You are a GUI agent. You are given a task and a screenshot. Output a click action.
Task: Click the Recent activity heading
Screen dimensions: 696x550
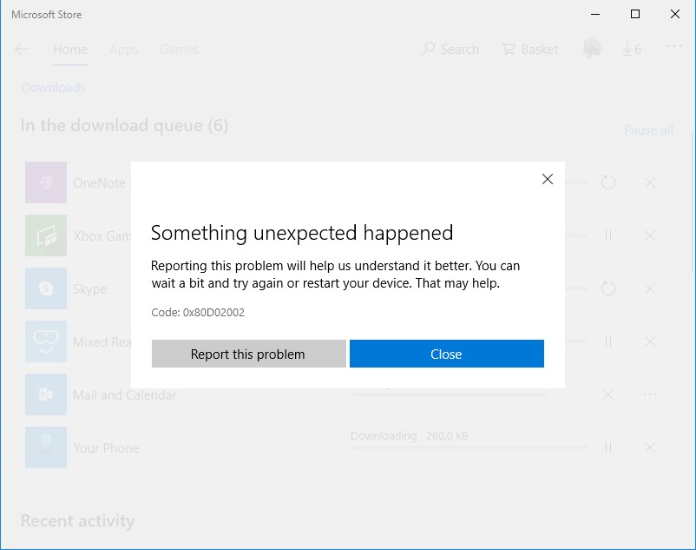click(x=78, y=520)
